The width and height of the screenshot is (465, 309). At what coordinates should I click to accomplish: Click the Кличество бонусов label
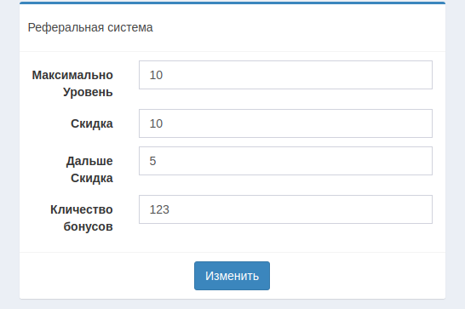click(82, 218)
